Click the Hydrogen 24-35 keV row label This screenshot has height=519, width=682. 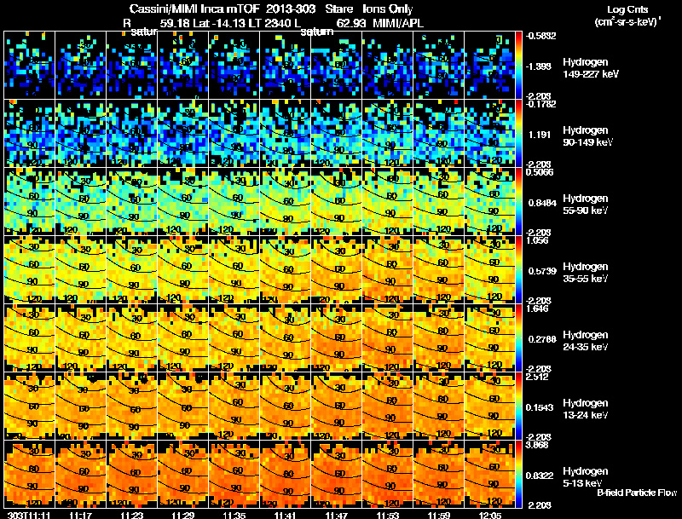point(586,341)
